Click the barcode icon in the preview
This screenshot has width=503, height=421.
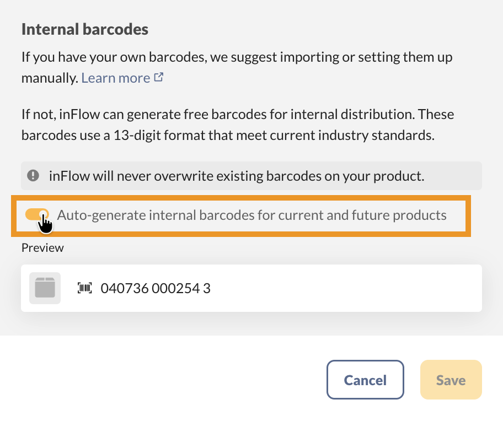(85, 288)
